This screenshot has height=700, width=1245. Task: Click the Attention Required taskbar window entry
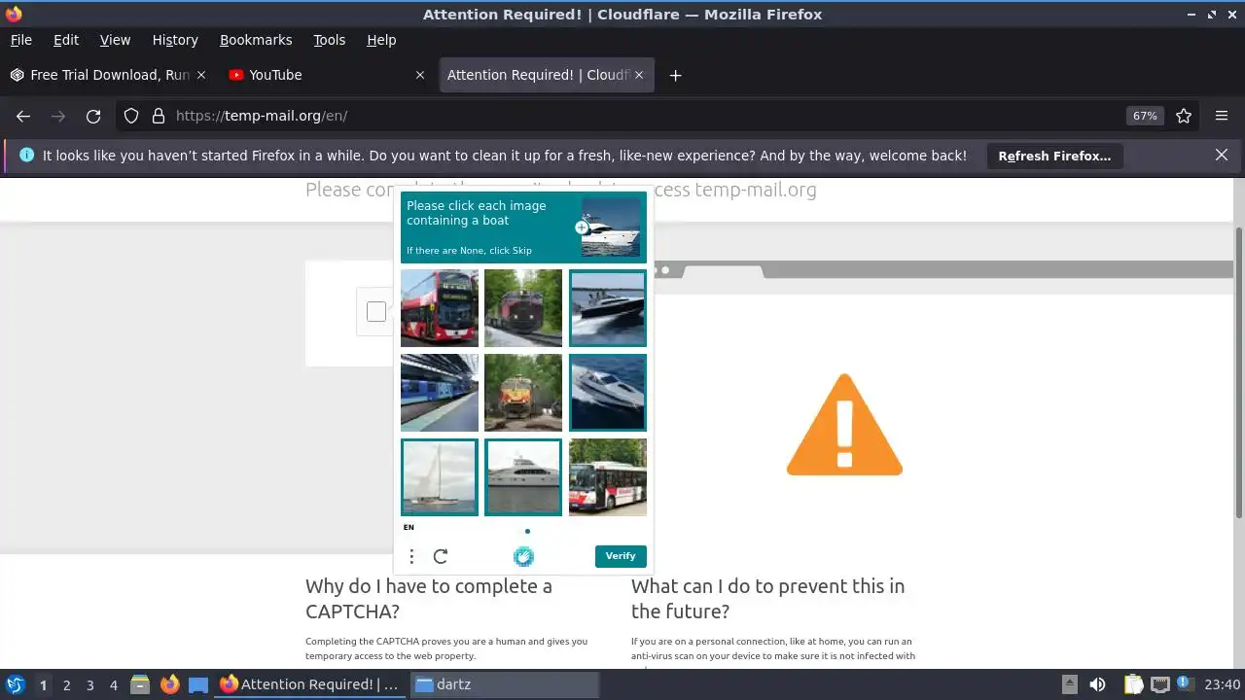pyautogui.click(x=309, y=684)
